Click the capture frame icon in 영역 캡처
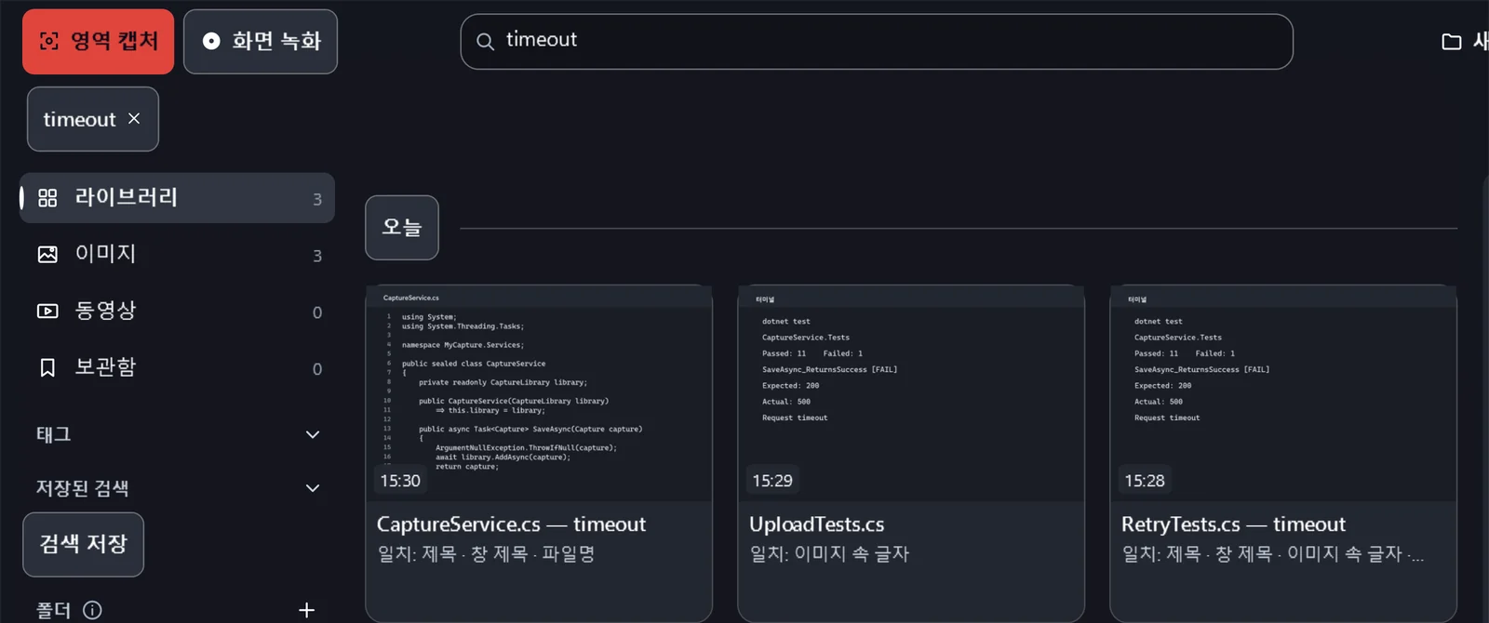The height and width of the screenshot is (623, 1489). pyautogui.click(x=49, y=41)
